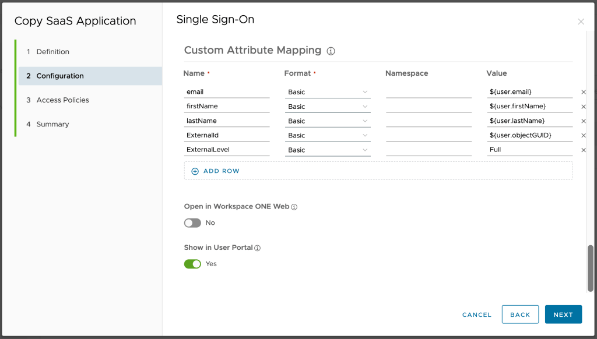The height and width of the screenshot is (339, 597).
Task: Click info icon beside Custom Attribute Mapping
Action: pos(331,51)
